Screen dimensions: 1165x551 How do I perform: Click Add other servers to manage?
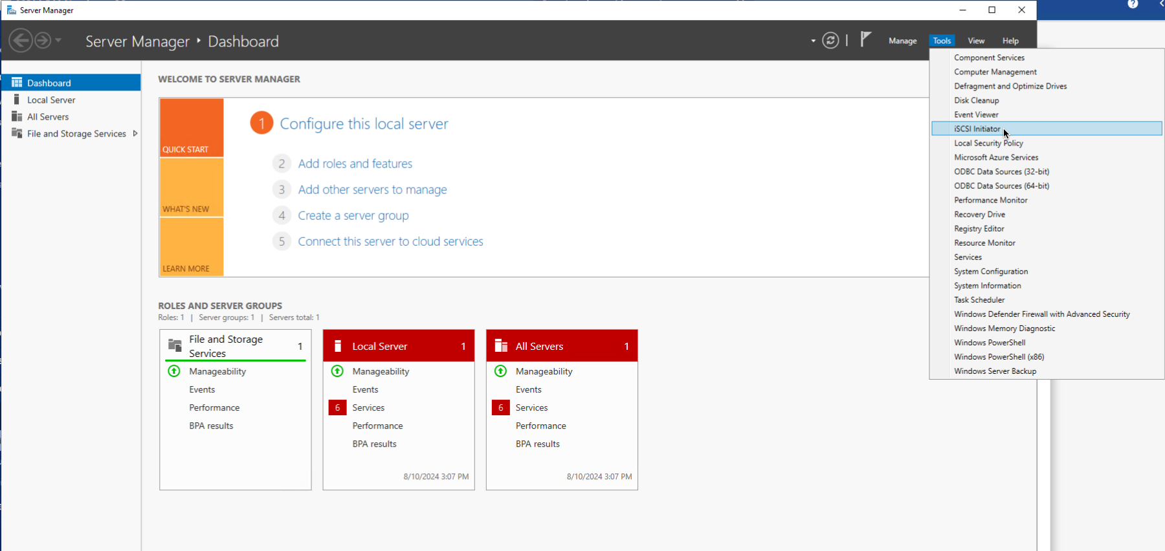tap(372, 189)
